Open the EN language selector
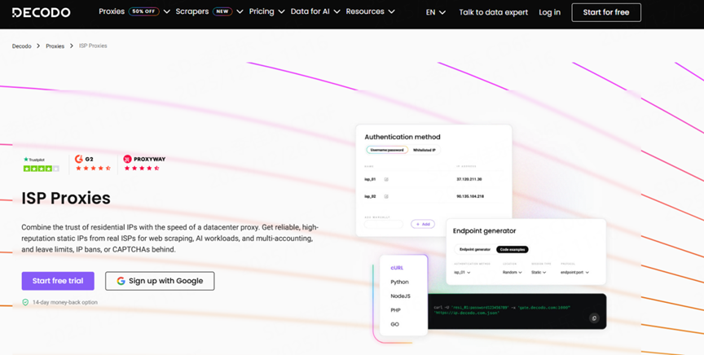 click(435, 12)
